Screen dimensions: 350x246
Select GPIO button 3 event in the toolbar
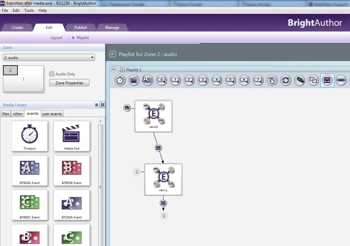click(203, 80)
